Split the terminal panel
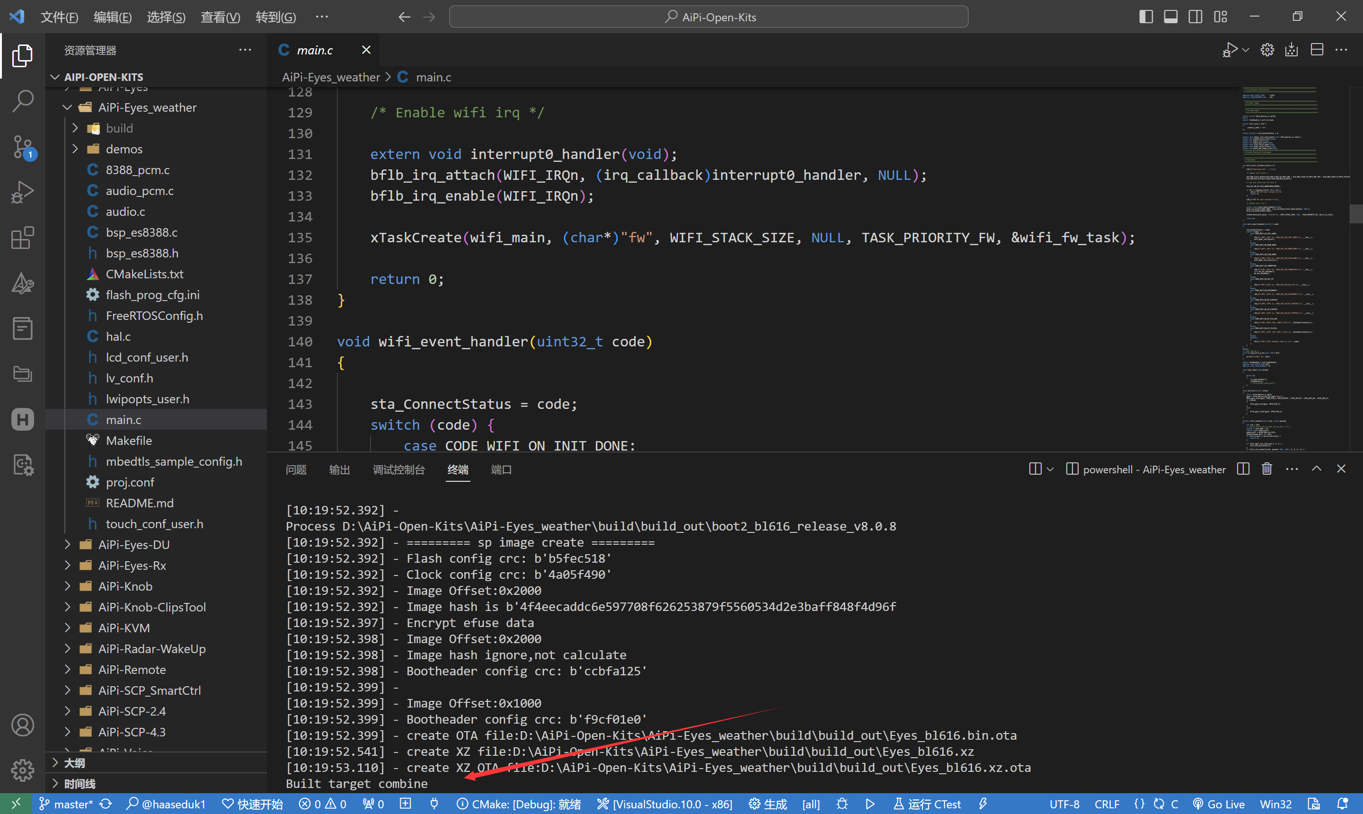The width and height of the screenshot is (1363, 814). pyautogui.click(x=1243, y=469)
